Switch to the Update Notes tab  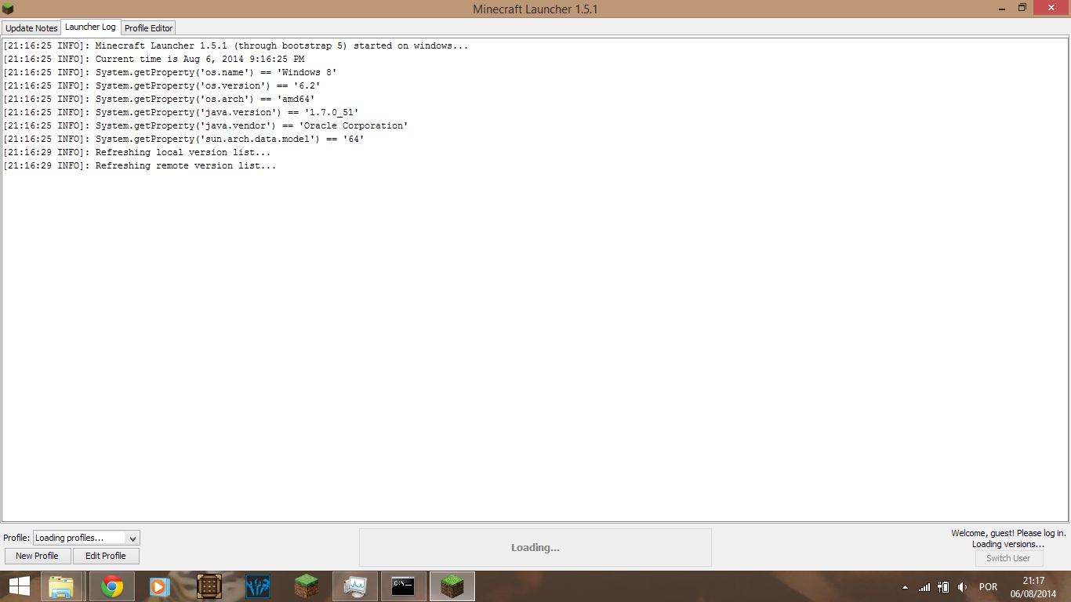31,28
